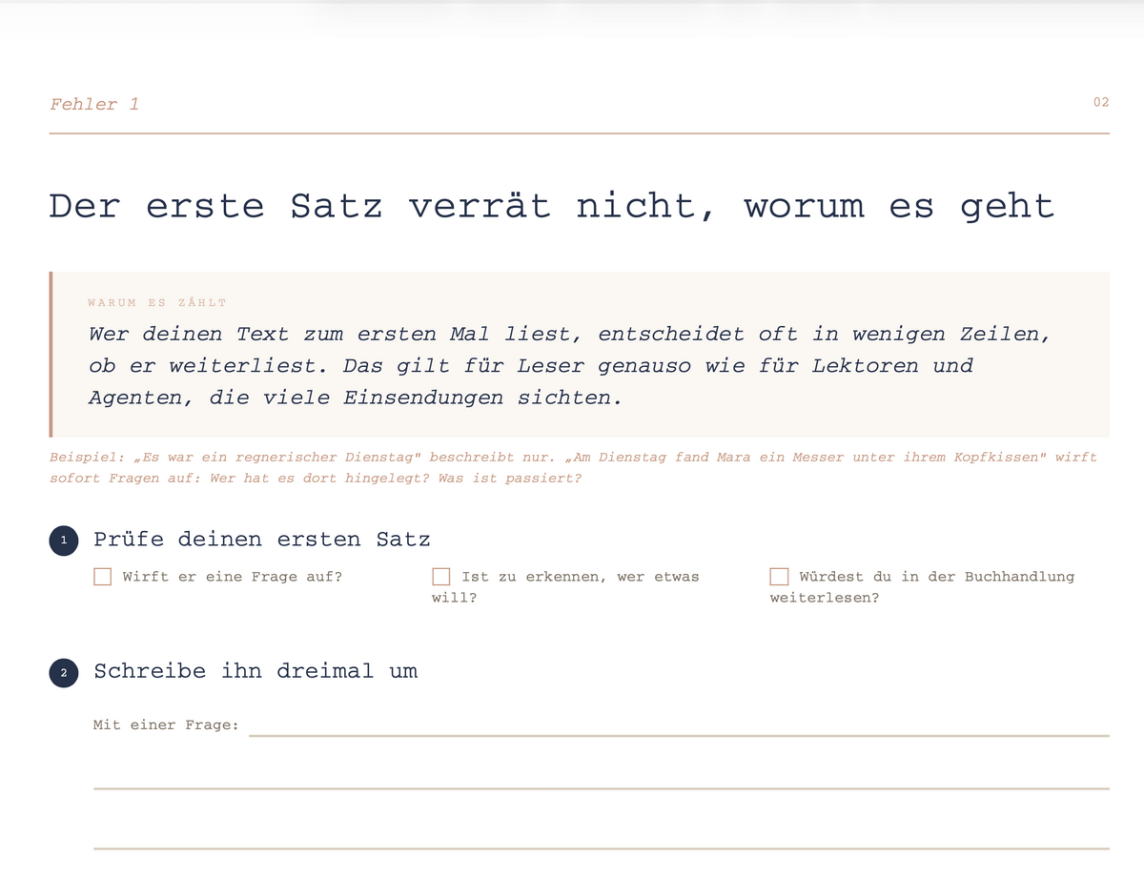Click the 'WARUM ES ZÄHLT' label
1144x878 pixels.
pyautogui.click(x=157, y=302)
